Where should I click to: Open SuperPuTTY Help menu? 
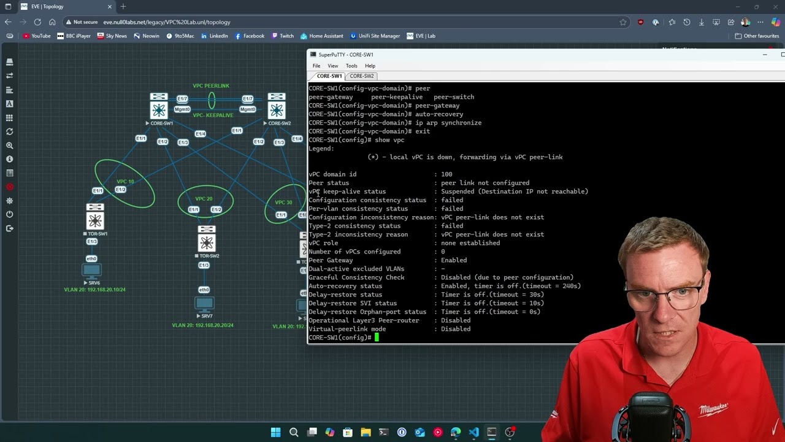click(370, 66)
